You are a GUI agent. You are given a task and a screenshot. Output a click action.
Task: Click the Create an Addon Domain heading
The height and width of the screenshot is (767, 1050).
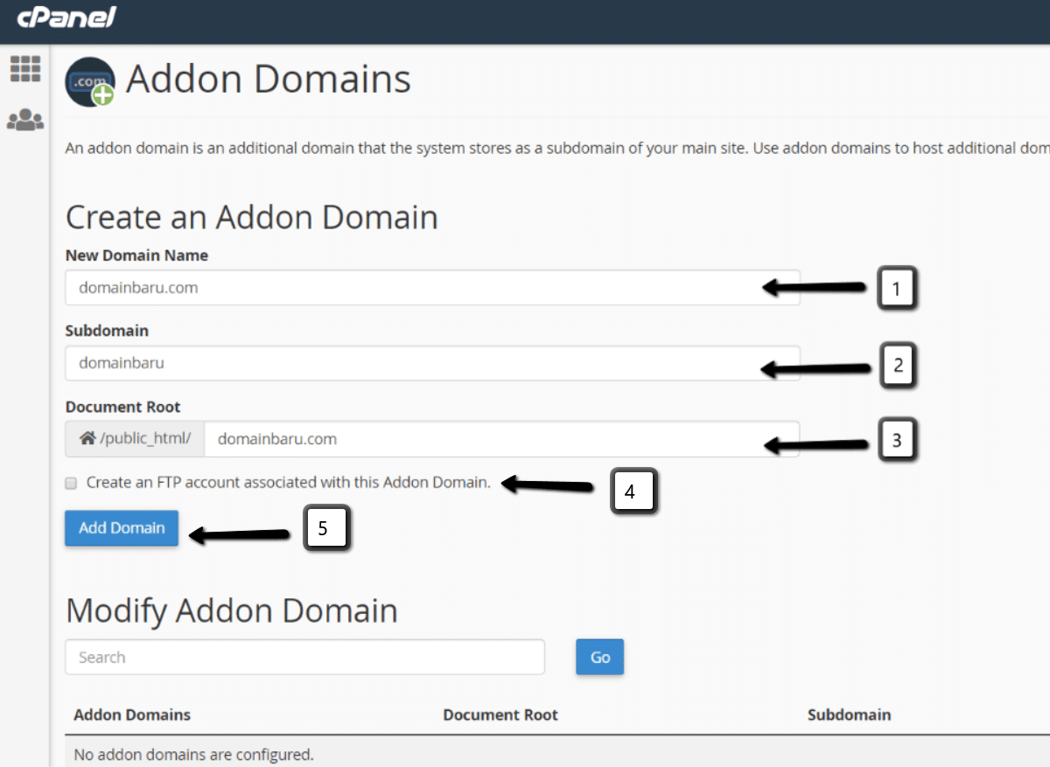(x=251, y=217)
